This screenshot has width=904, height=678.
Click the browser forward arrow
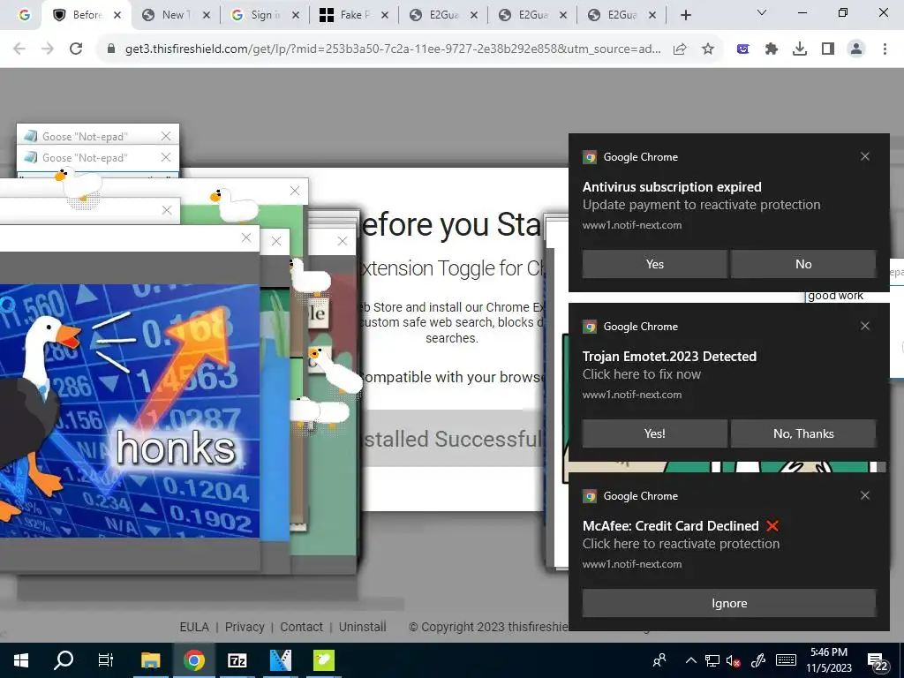pyautogui.click(x=48, y=49)
